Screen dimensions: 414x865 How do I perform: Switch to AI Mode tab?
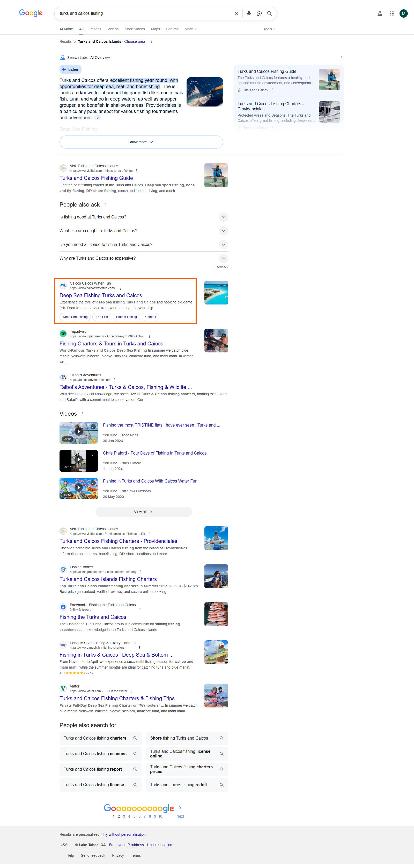(66, 29)
